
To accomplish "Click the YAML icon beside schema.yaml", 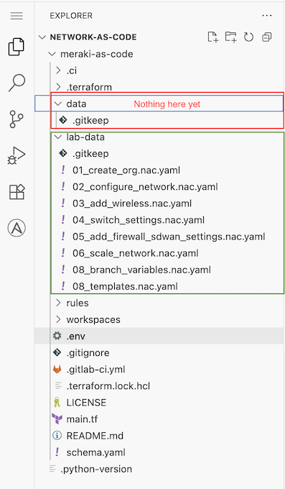I will coord(57,452).
